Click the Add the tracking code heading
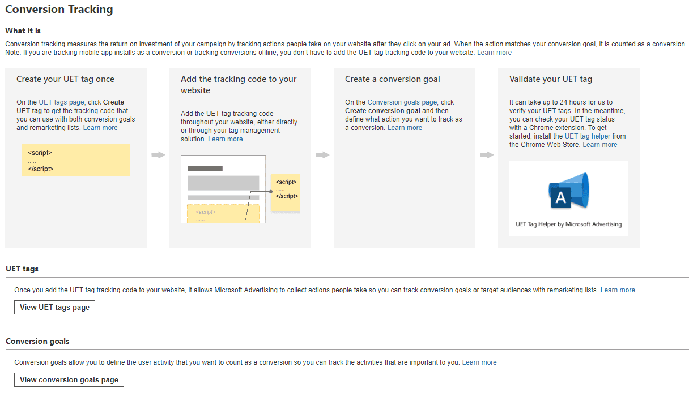 click(239, 85)
